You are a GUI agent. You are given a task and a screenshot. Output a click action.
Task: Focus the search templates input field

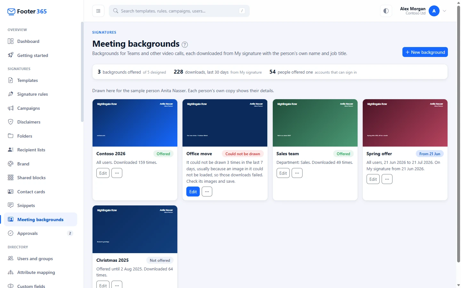tap(179, 11)
